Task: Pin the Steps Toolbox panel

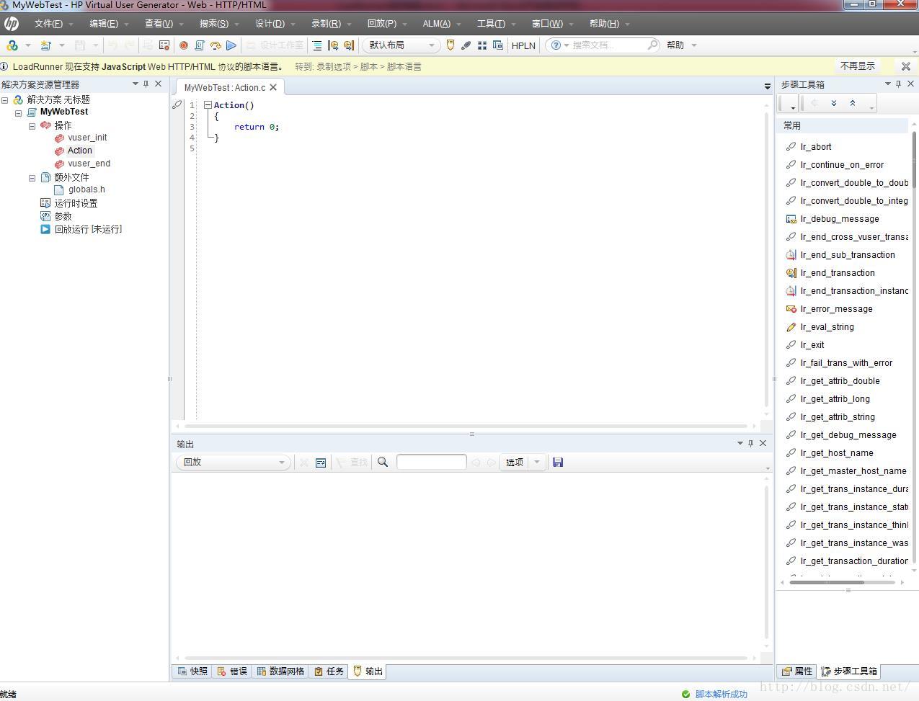Action: [x=899, y=84]
